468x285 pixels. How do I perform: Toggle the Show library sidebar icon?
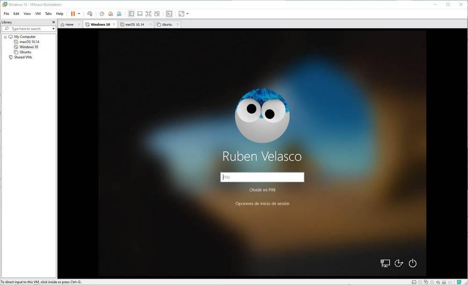(x=131, y=14)
